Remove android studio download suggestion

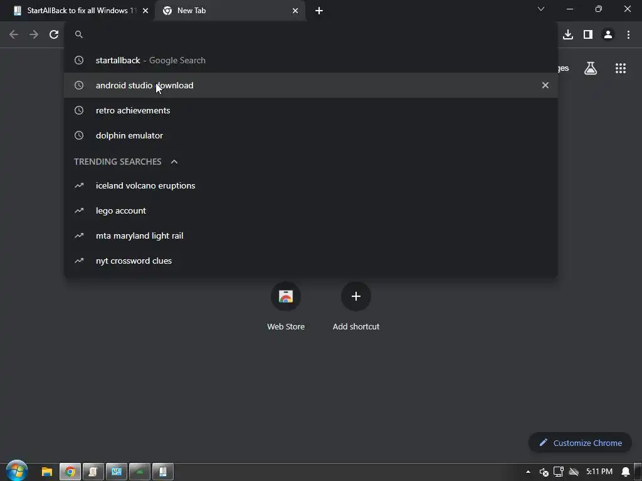(545, 85)
